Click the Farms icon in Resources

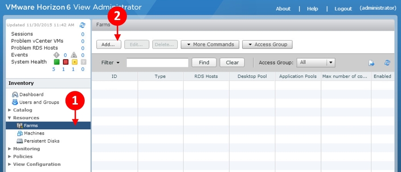[x=20, y=125]
